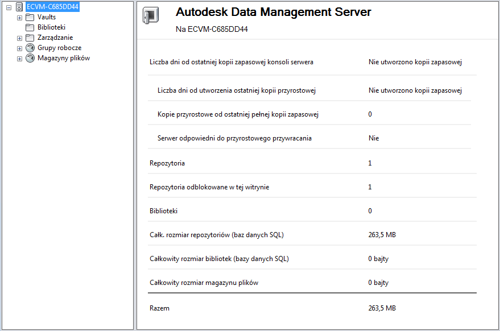Select Magazyny plików in the tree
Screen dimensions: 500x331
click(x=64, y=58)
